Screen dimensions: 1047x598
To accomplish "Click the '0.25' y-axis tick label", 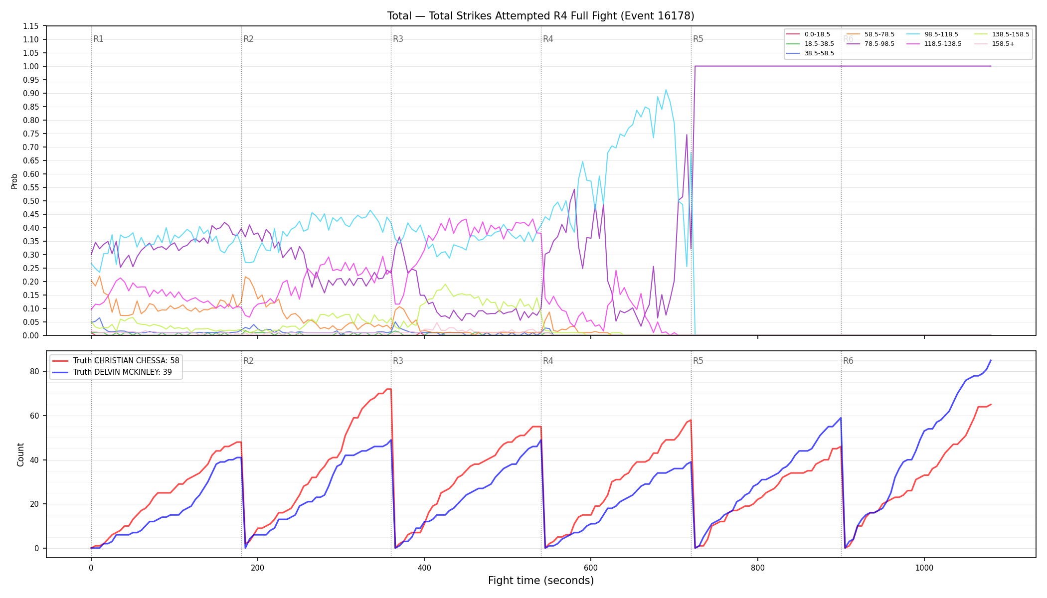I will [31, 268].
